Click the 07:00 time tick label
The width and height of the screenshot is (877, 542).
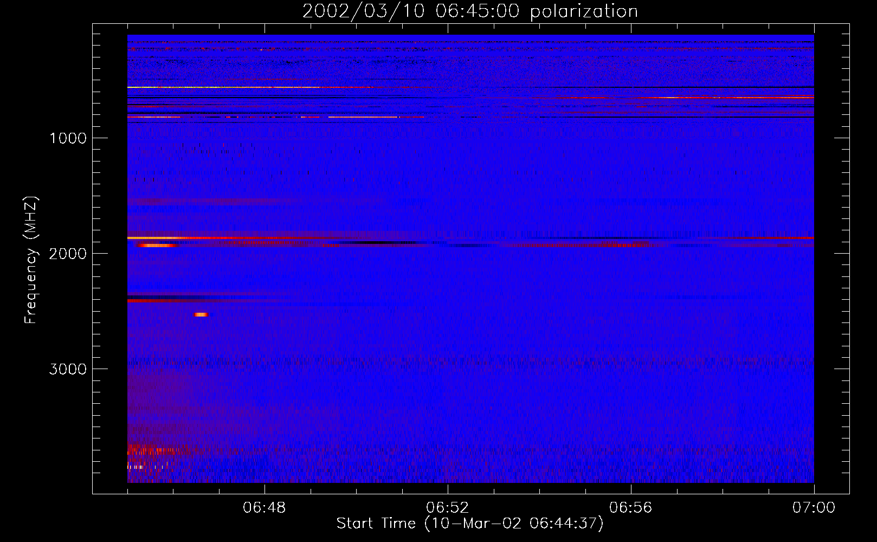click(814, 508)
